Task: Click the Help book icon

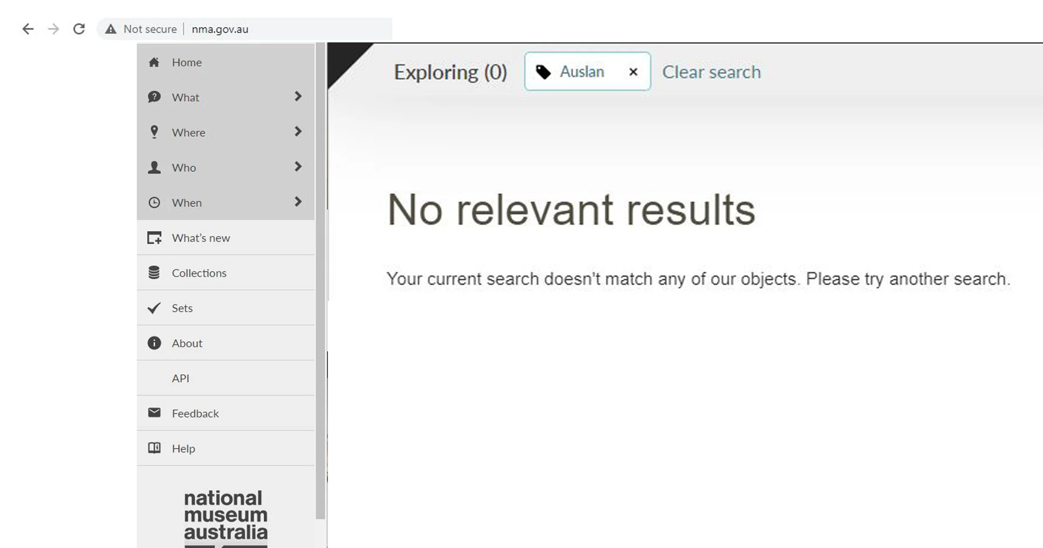Action: (154, 448)
